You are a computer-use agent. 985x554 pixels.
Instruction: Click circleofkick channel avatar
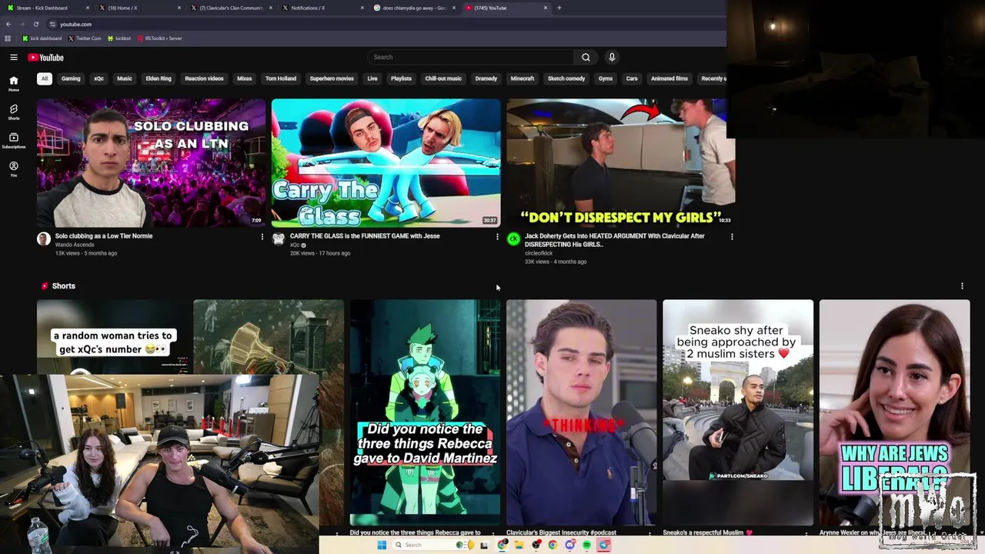(513, 239)
